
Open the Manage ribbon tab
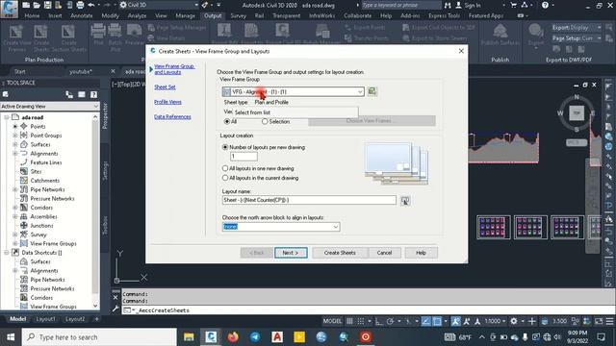(185, 15)
